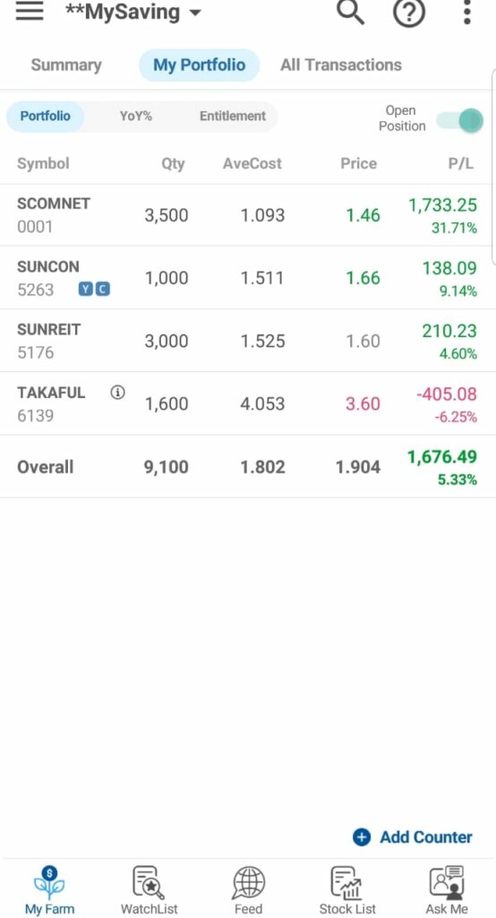
Task: Open the hamburger navigation menu
Action: 30,11
